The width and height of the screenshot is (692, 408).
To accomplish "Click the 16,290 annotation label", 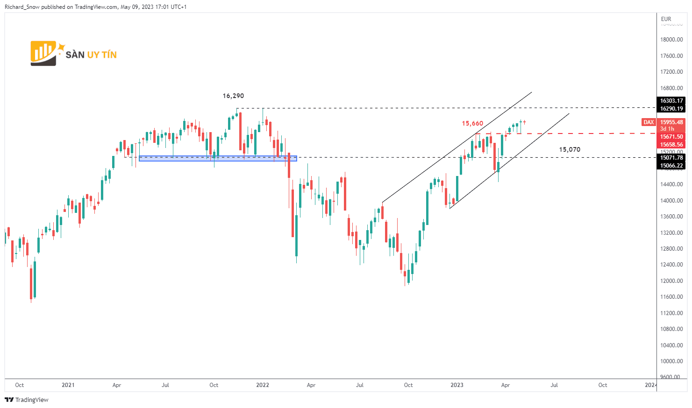I will coord(233,96).
